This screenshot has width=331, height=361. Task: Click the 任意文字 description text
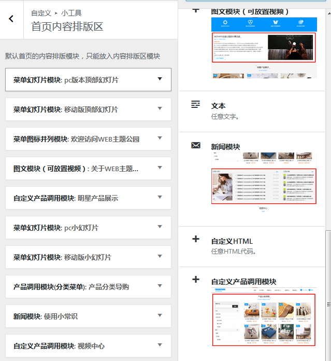point(225,117)
